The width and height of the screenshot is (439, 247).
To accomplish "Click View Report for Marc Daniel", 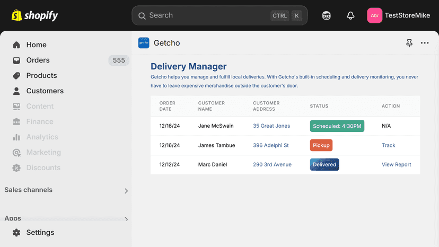I will pos(396,165).
